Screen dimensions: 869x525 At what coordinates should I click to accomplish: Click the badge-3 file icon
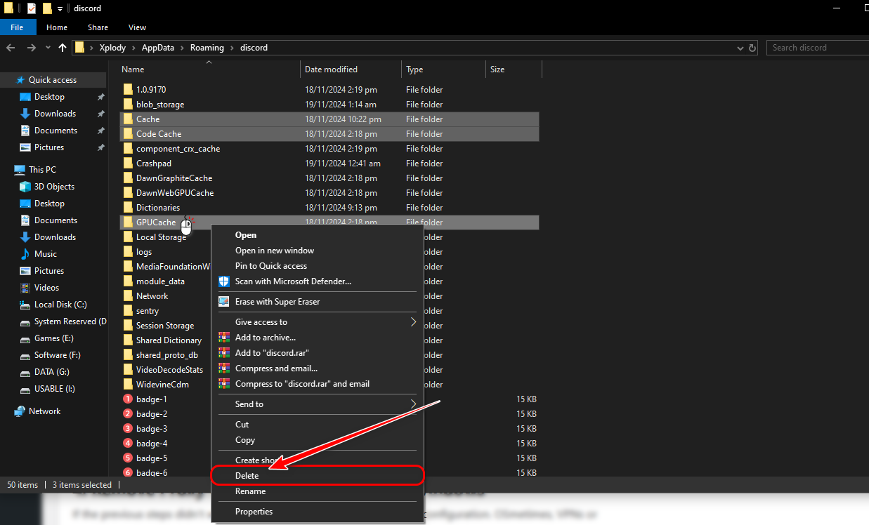click(x=128, y=429)
